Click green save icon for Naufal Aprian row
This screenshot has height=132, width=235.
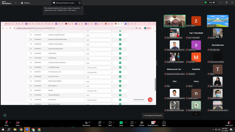pos(120,54)
